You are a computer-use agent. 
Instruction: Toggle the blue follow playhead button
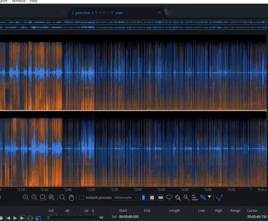click(x=38, y=218)
